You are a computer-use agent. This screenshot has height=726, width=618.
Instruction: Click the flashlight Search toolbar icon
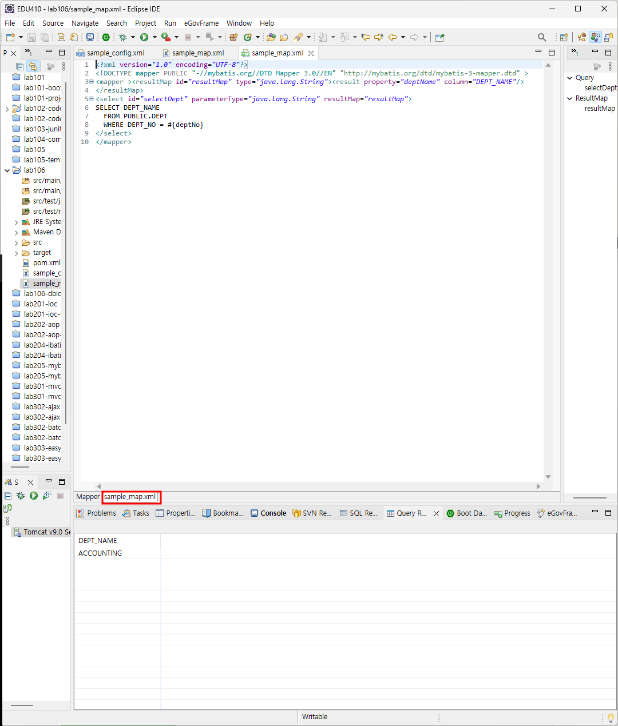point(298,37)
